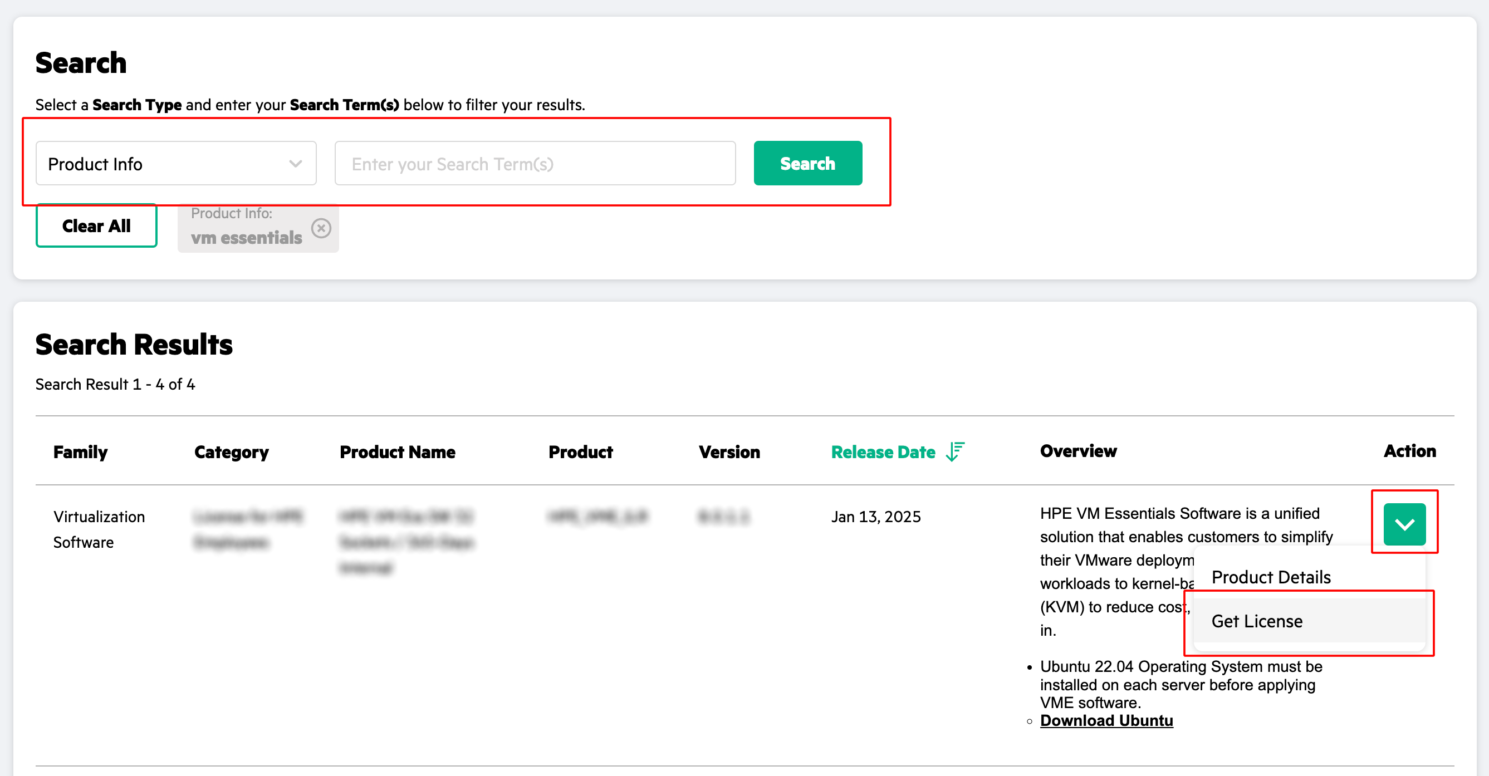The width and height of the screenshot is (1489, 776).
Task: Expand the green action chevron button
Action: coord(1404,524)
